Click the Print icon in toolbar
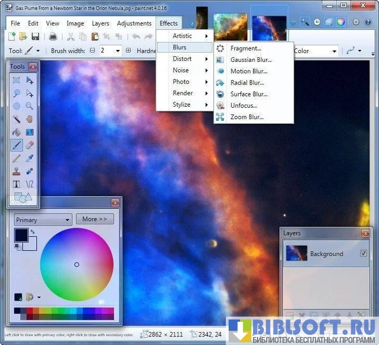The width and height of the screenshot is (379, 345). pos(53,37)
